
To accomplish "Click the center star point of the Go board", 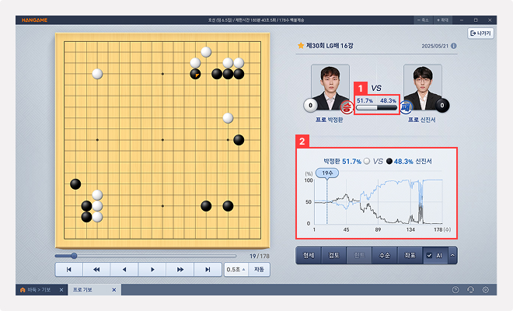I will tap(162, 140).
